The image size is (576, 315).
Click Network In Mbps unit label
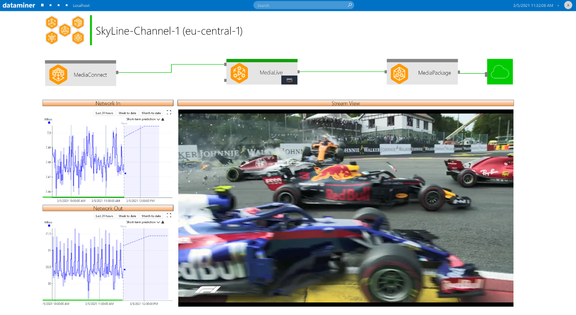(x=48, y=120)
